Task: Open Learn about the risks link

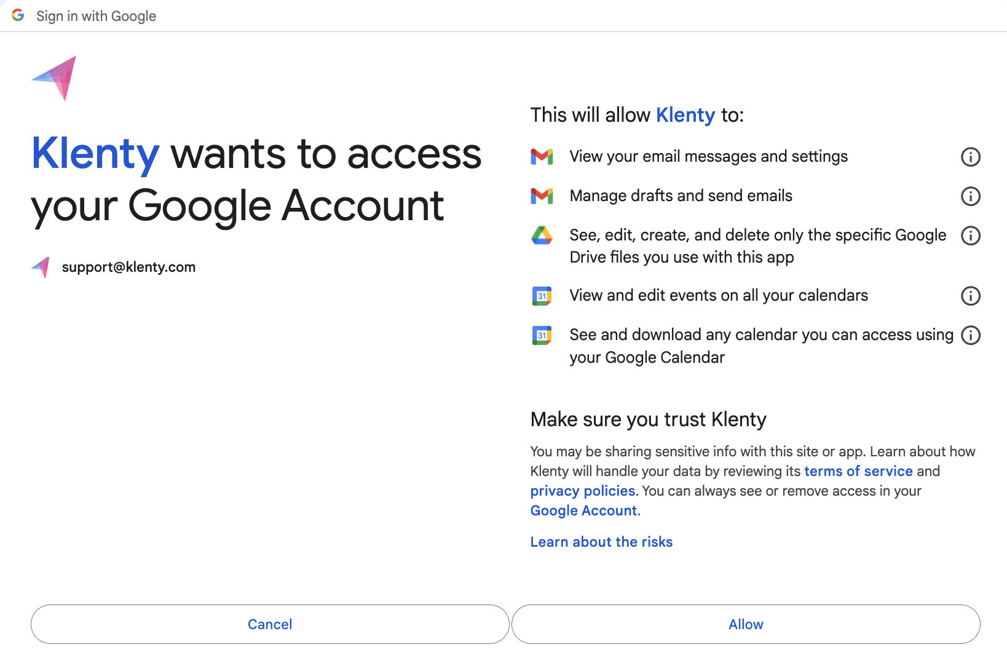Action: click(x=601, y=542)
